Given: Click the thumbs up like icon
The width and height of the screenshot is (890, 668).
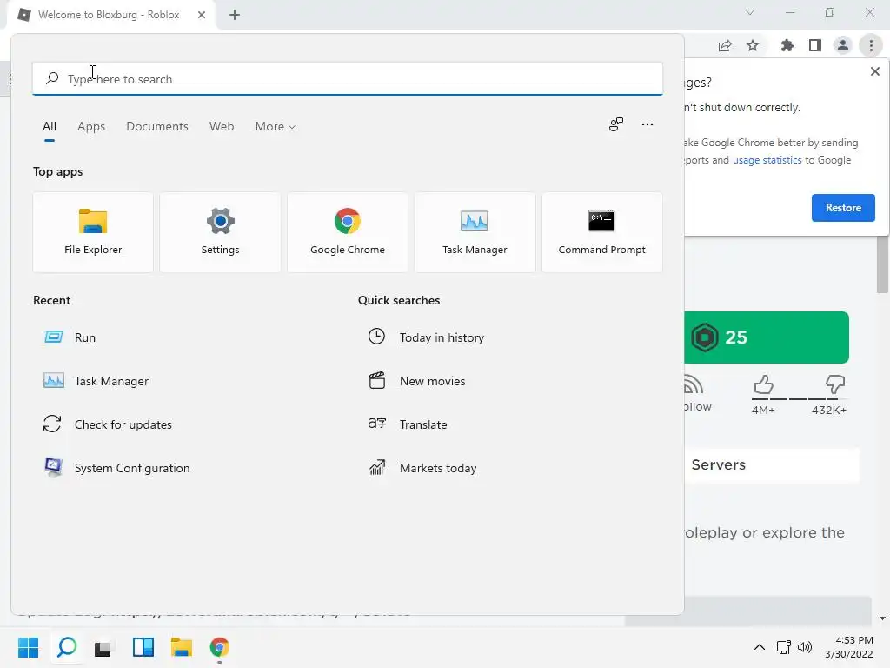Looking at the screenshot, I should coord(763,385).
